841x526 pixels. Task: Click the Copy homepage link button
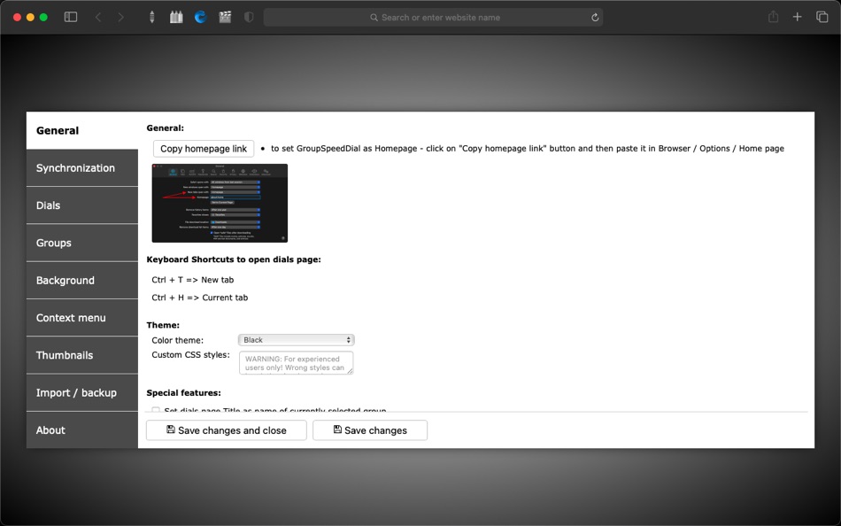coord(204,149)
